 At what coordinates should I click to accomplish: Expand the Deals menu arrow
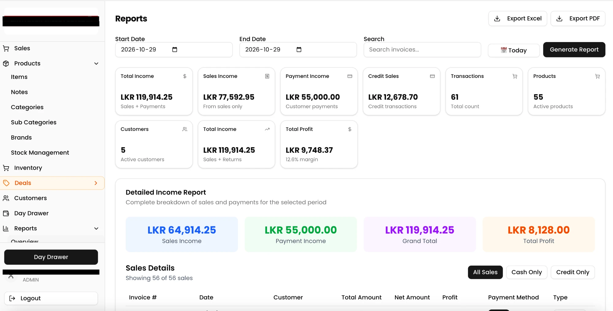(96, 183)
